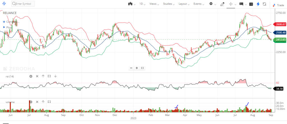Open rsi (14) settings gear
Screen dimensions: 287x124
pyautogui.click(x=31, y=76)
